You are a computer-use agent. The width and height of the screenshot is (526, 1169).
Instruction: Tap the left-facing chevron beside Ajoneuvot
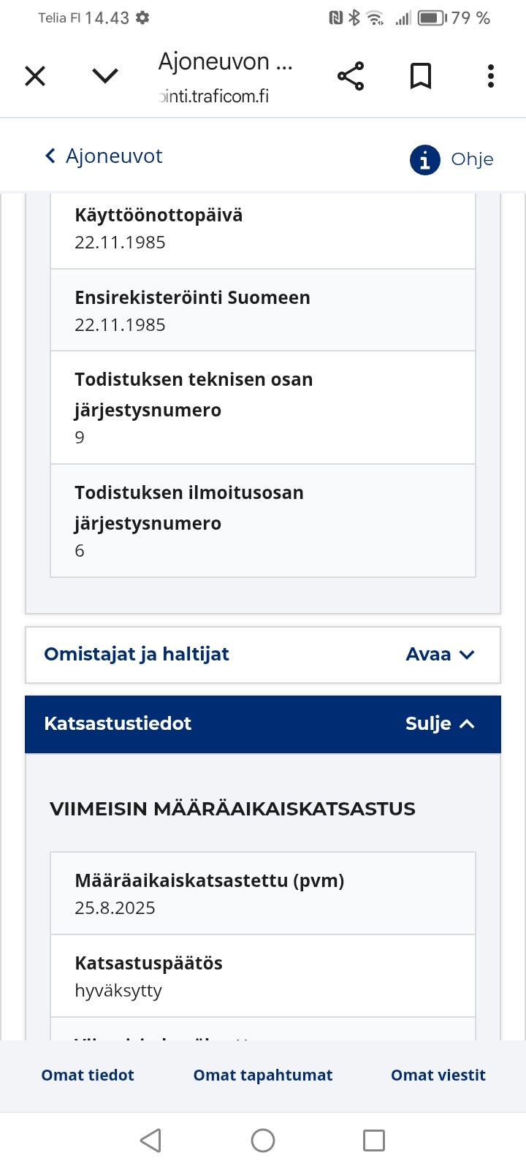[50, 156]
